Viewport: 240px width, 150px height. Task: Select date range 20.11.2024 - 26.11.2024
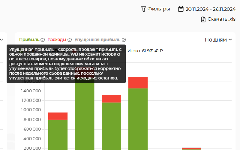point(211,9)
